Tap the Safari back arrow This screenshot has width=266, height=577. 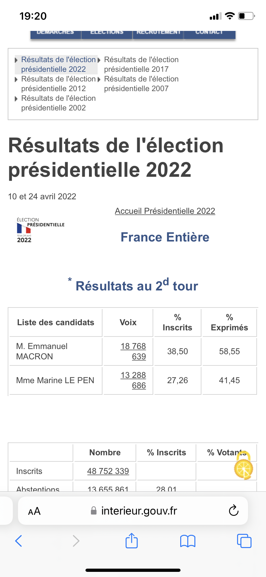(x=19, y=541)
